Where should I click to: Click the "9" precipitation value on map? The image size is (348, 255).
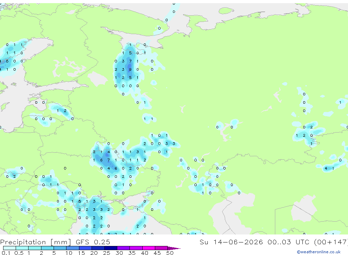coord(130,70)
